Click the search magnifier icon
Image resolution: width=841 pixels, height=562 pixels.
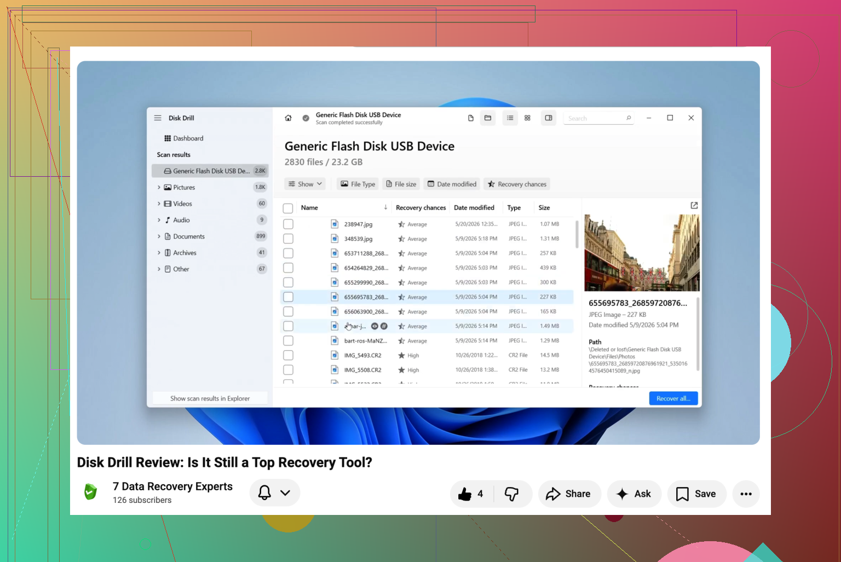(629, 118)
